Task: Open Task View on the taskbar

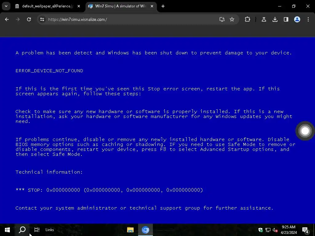Action: click(x=37, y=230)
